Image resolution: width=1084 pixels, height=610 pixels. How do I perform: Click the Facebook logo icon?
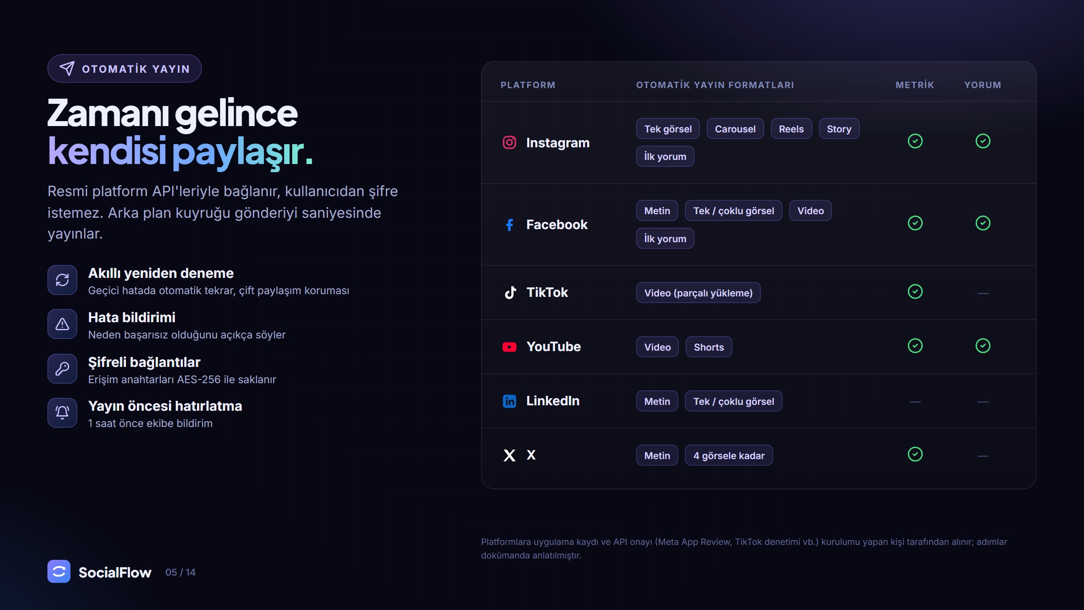509,225
